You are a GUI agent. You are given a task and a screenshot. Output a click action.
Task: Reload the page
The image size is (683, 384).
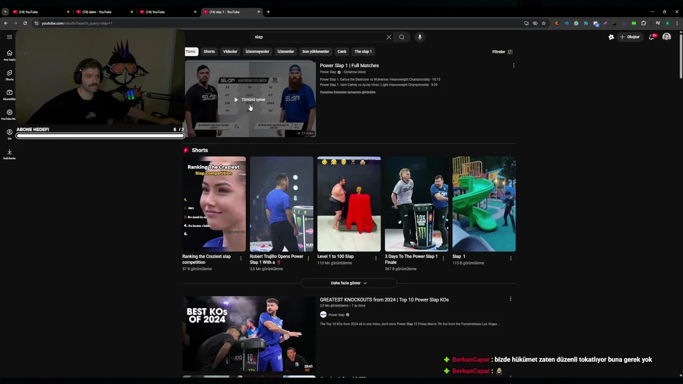pyautogui.click(x=25, y=23)
